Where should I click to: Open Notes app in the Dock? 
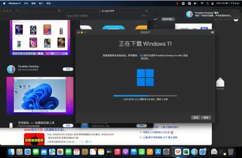[101, 152]
